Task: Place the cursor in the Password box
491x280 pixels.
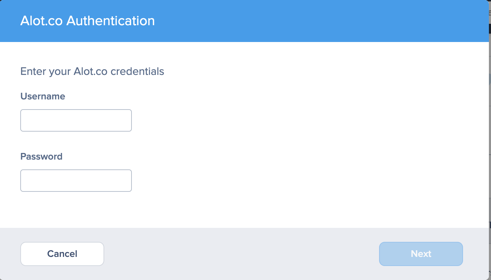Action: tap(76, 181)
